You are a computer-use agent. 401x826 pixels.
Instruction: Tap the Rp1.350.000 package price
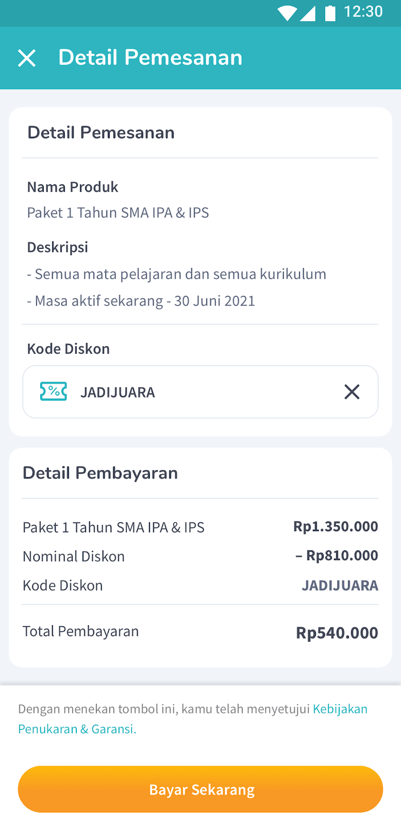coord(336,527)
